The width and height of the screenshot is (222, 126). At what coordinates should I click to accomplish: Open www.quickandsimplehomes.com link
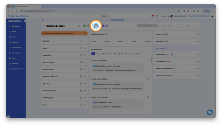[199, 16]
